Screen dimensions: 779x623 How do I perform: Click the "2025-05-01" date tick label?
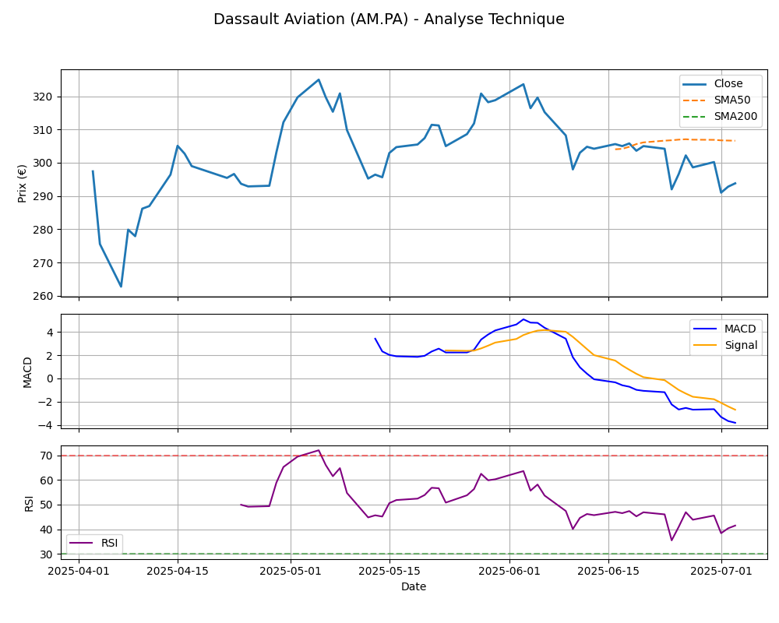291,571
